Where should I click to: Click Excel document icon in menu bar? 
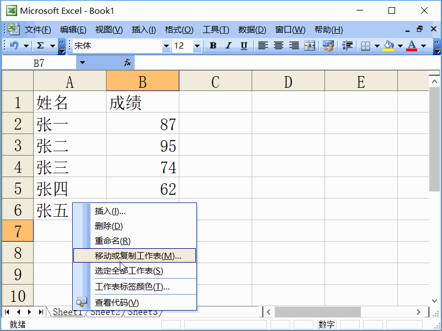point(13,29)
